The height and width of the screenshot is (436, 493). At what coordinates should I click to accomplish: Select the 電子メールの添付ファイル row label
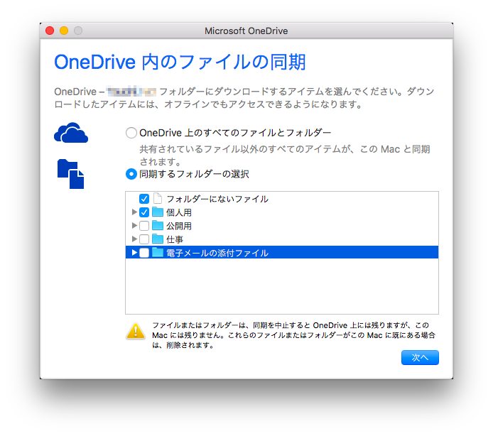tap(217, 253)
